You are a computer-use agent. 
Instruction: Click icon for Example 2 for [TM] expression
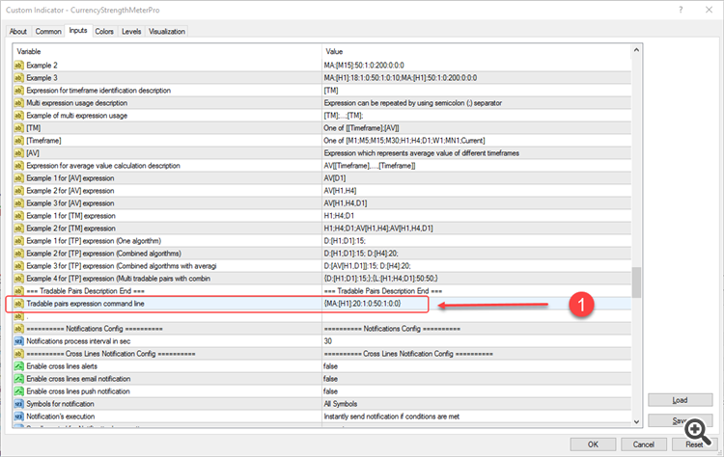point(18,228)
